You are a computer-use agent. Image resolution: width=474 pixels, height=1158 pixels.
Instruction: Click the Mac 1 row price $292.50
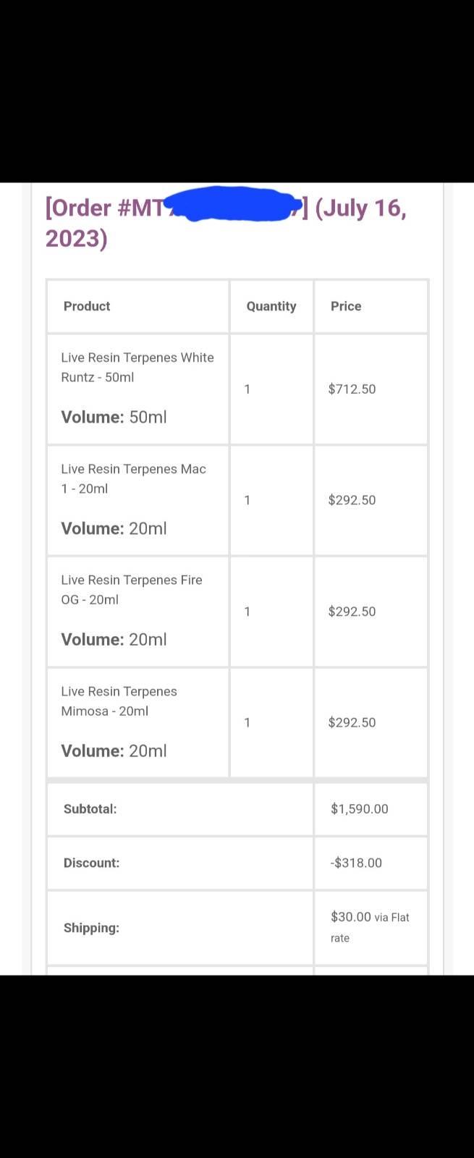click(x=352, y=500)
